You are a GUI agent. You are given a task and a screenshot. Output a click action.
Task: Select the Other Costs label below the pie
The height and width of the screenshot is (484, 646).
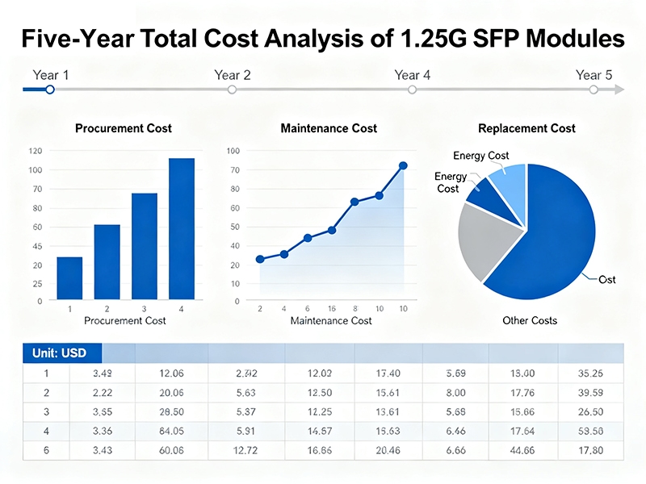530,320
